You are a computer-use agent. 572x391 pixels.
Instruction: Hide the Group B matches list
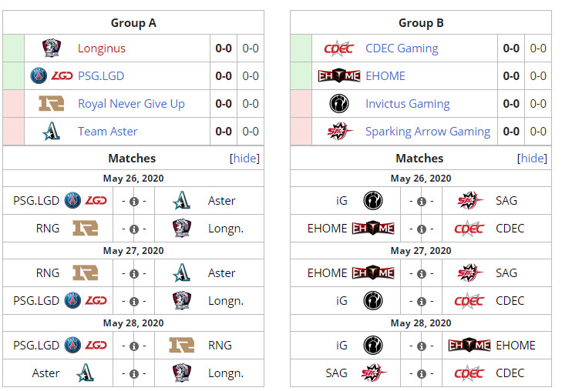(532, 159)
